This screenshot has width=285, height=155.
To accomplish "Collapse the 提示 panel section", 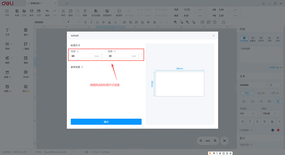I will tap(280, 138).
